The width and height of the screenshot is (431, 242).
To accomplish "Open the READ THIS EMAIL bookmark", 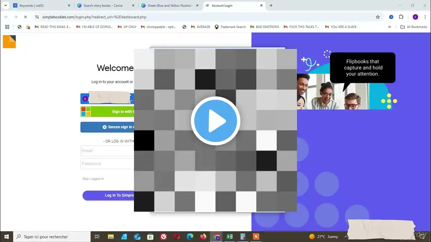I will pos(53,27).
